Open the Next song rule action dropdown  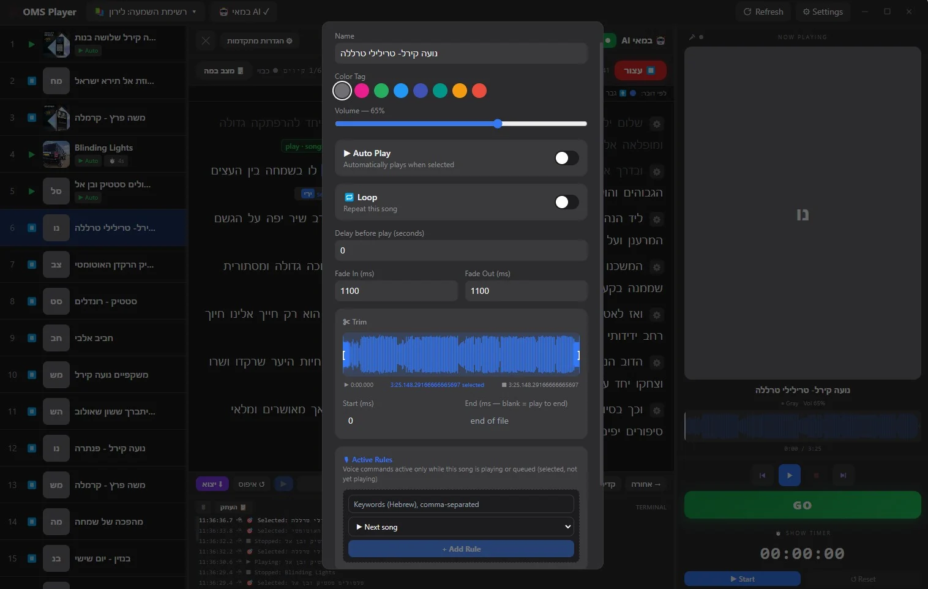pyautogui.click(x=461, y=527)
